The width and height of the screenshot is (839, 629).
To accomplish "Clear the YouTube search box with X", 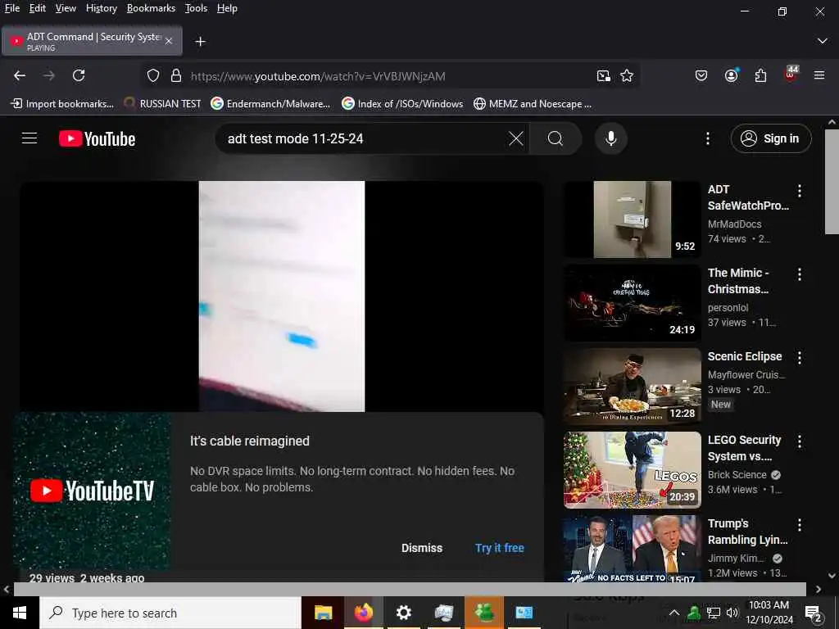I will pos(516,139).
